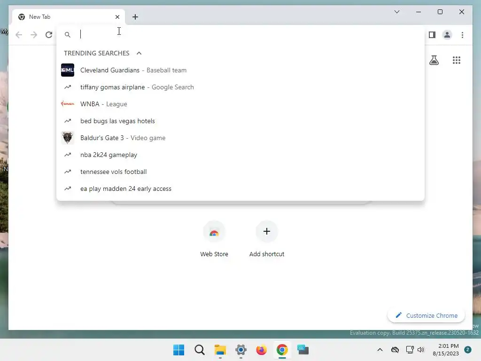Viewport: 481px width, 361px height.
Task: Open the Chrome three-dot menu
Action: click(462, 35)
